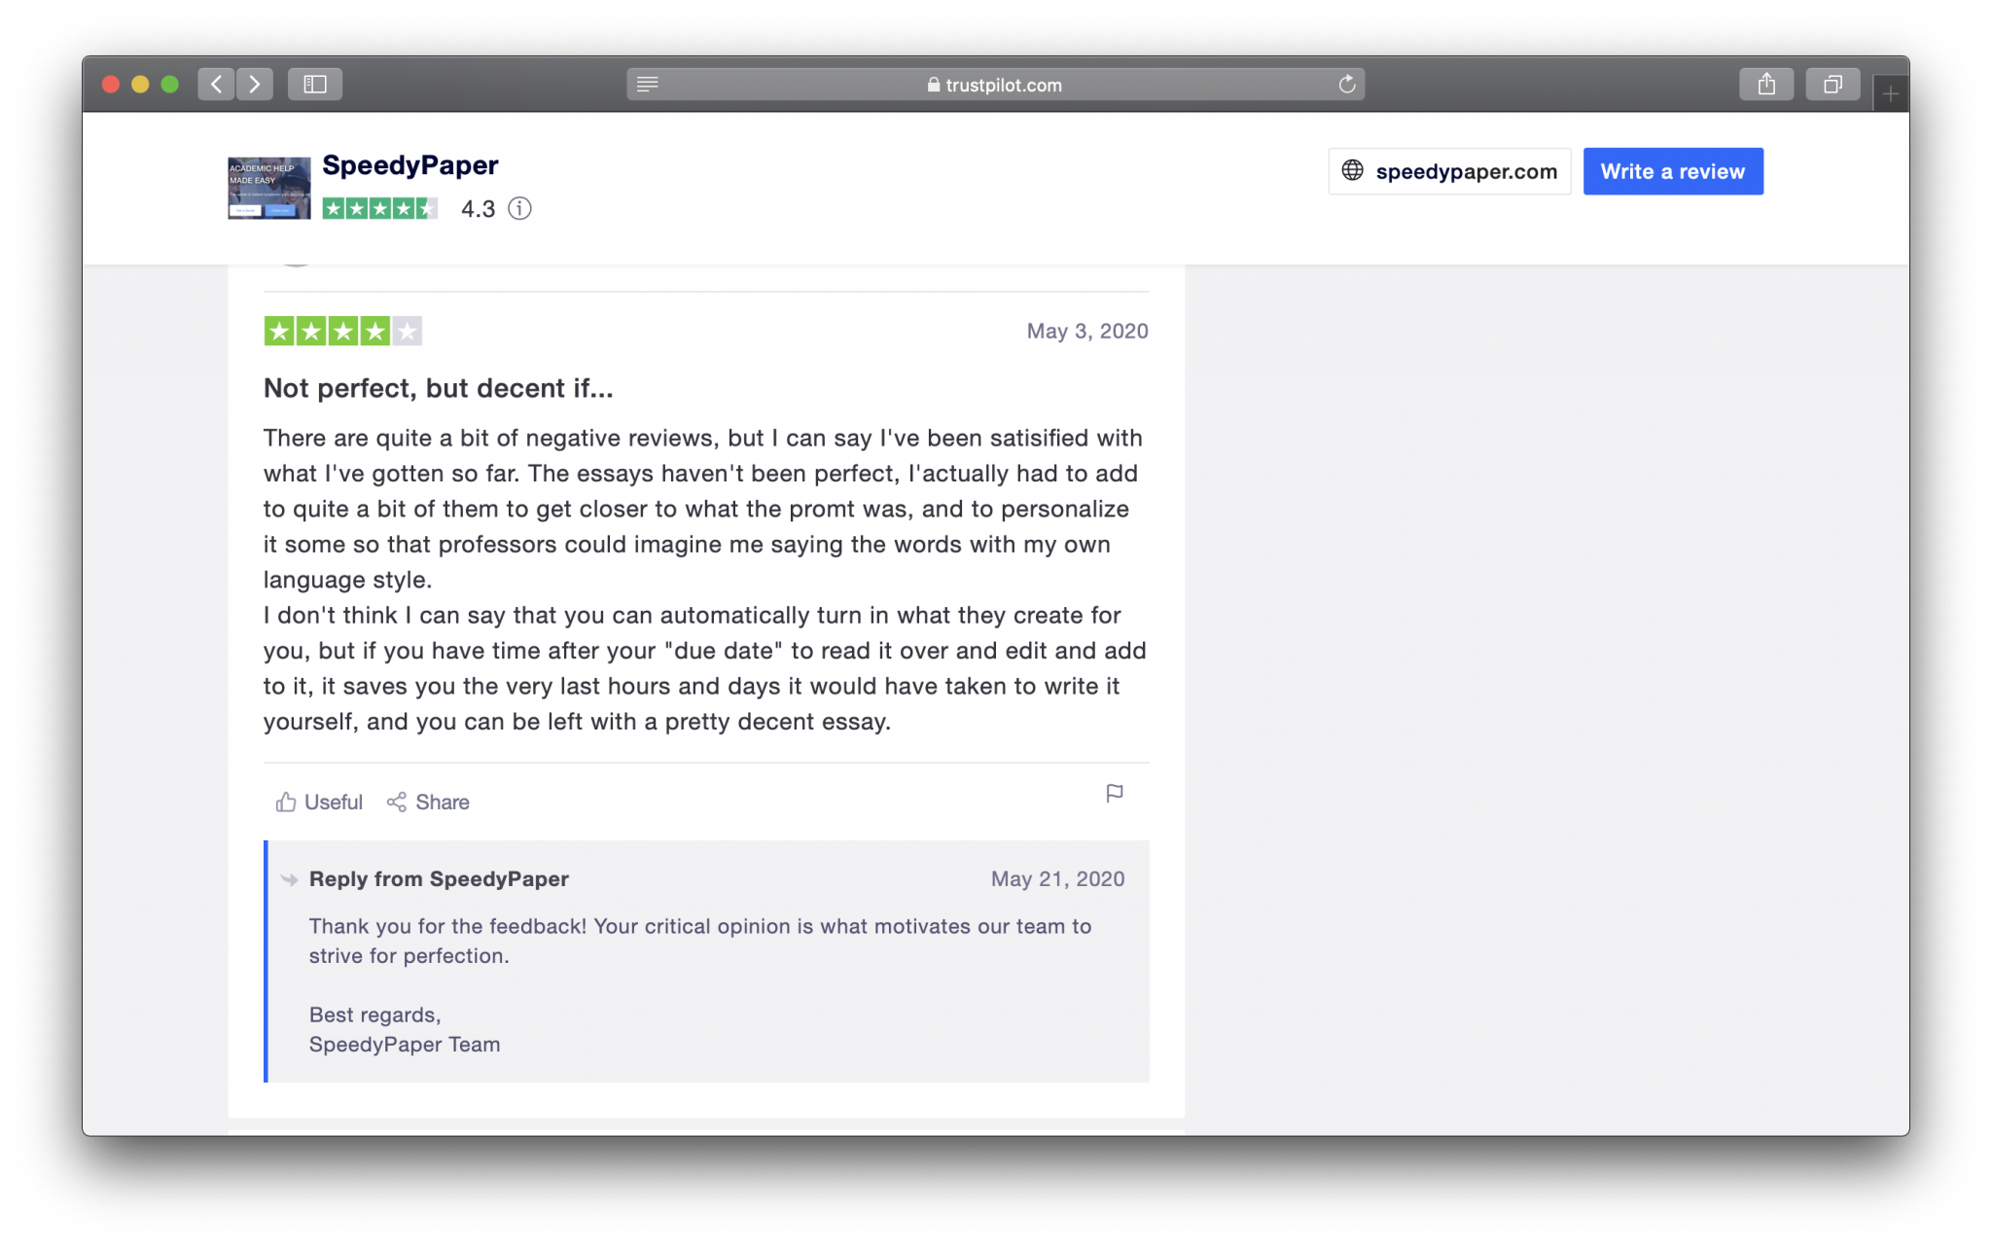Viewport: 1992px width, 1245px height.
Task: Share the review via Share button
Action: (x=428, y=802)
